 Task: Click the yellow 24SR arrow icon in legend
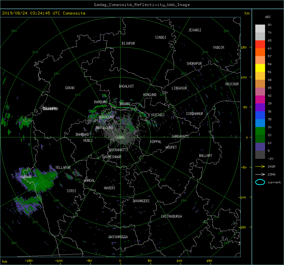(x=260, y=166)
